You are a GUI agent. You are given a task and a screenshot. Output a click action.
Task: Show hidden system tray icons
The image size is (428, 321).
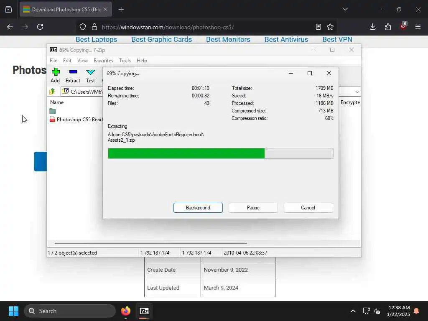pos(353,311)
